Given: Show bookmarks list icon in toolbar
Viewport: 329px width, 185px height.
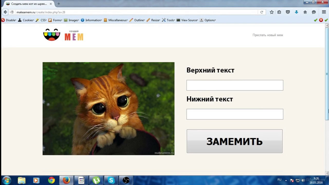Looking at the screenshot, I should tap(279, 12).
